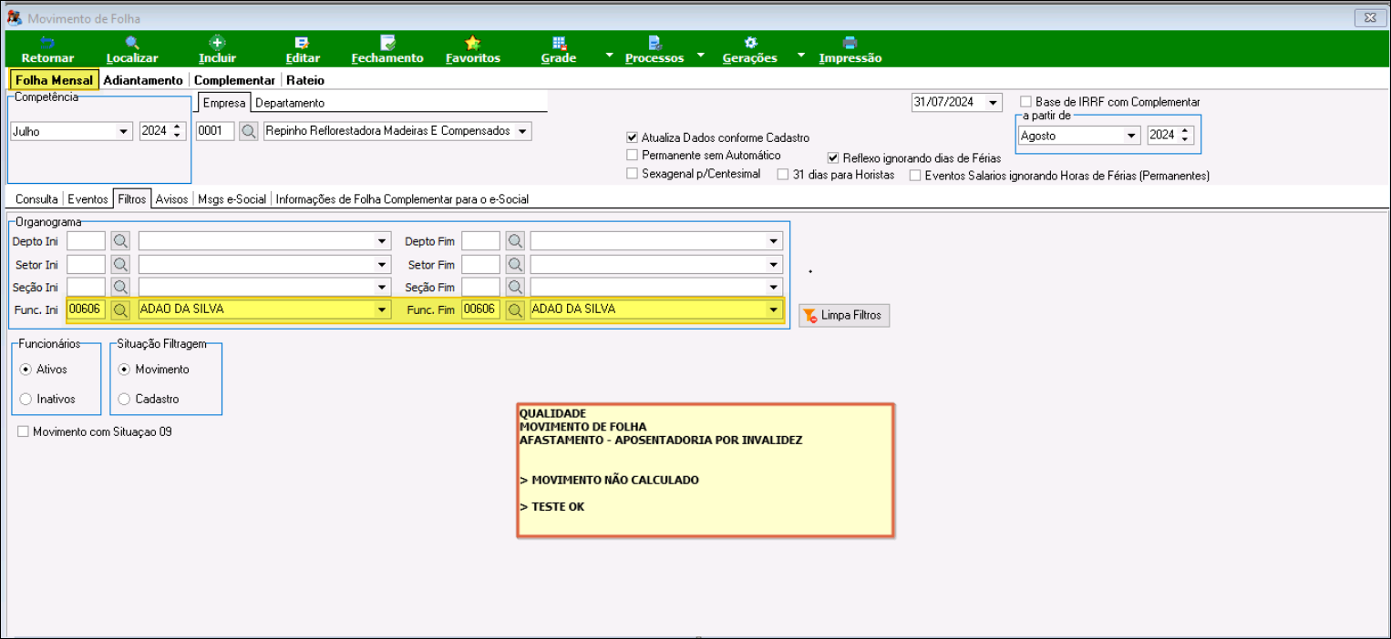Expand the Func. Ini ADAO DA SILVA dropdown
The height and width of the screenshot is (639, 1391).
click(382, 309)
